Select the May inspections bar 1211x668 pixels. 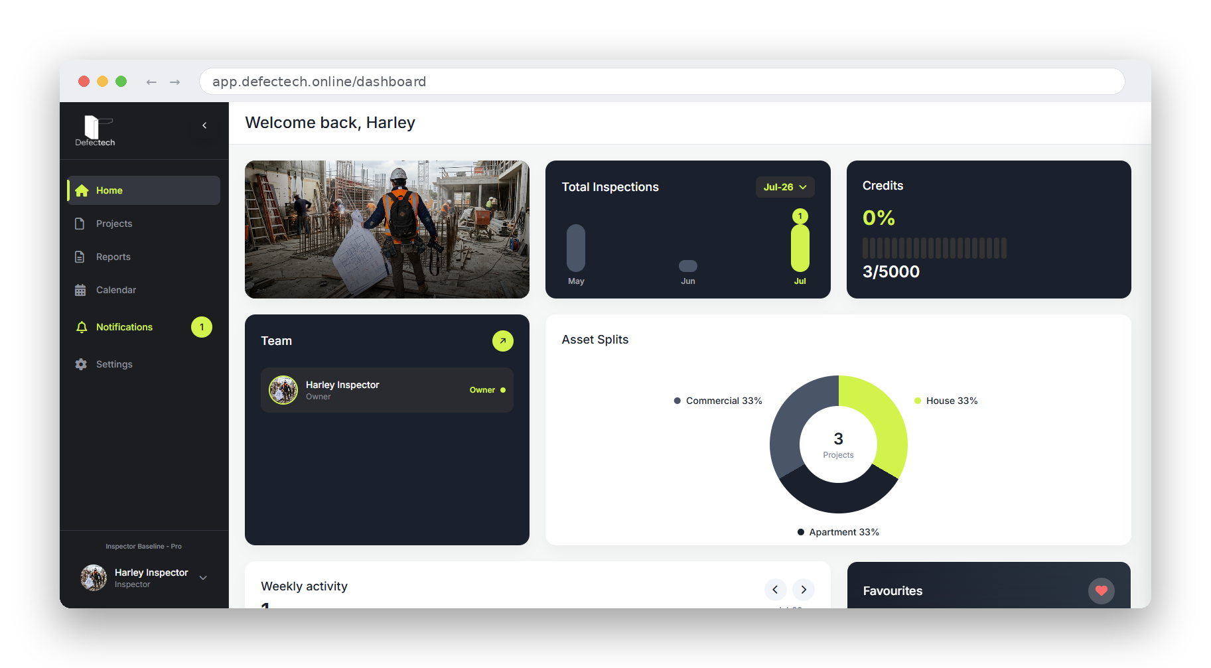pos(576,248)
